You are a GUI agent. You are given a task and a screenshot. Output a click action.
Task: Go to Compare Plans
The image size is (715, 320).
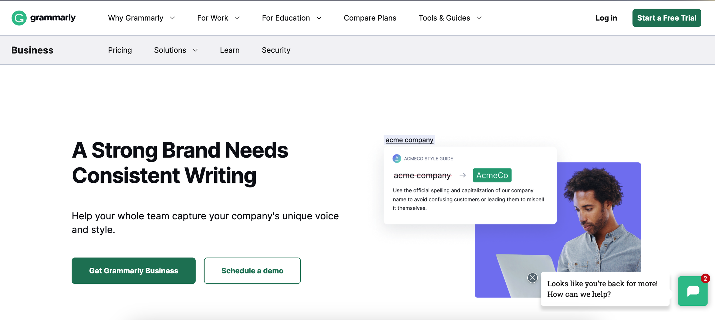(x=370, y=18)
